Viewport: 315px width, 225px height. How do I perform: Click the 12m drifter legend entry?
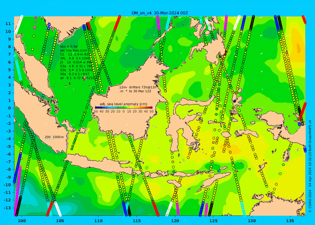[123, 87]
